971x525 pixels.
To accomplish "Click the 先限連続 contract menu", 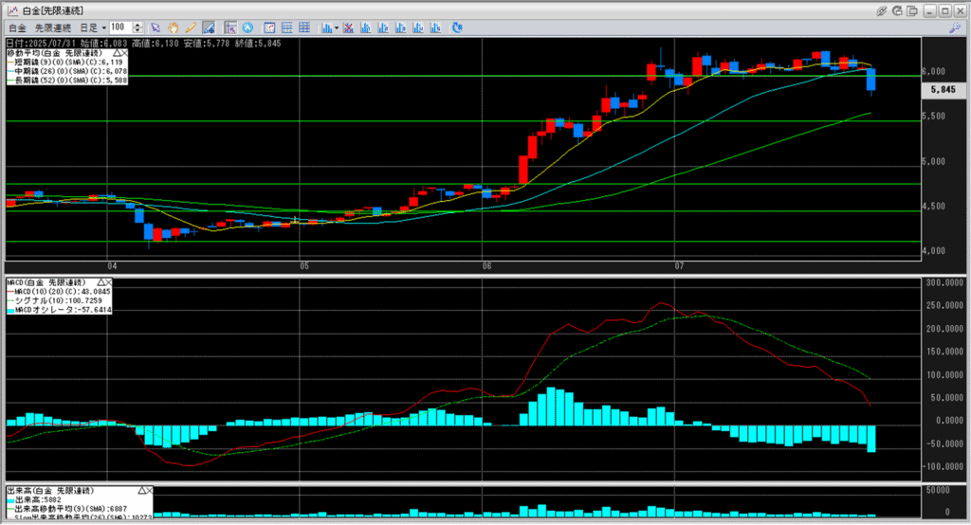I will [x=53, y=27].
